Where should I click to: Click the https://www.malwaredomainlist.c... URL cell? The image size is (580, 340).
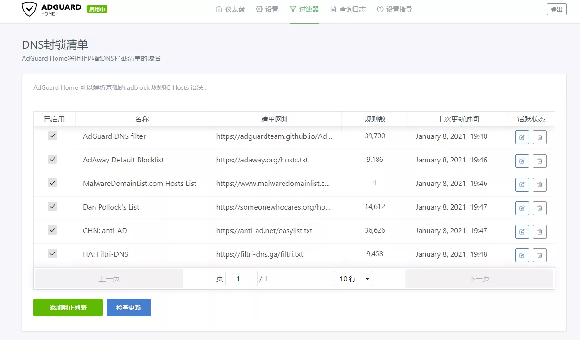click(x=273, y=184)
